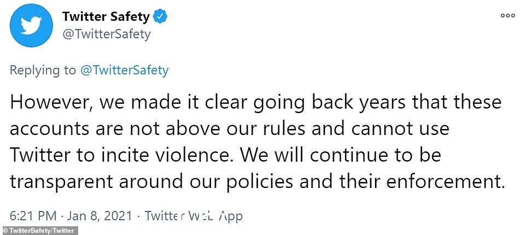Click the word transparent in the tweet
This screenshot has height=235, width=526.
(61, 183)
